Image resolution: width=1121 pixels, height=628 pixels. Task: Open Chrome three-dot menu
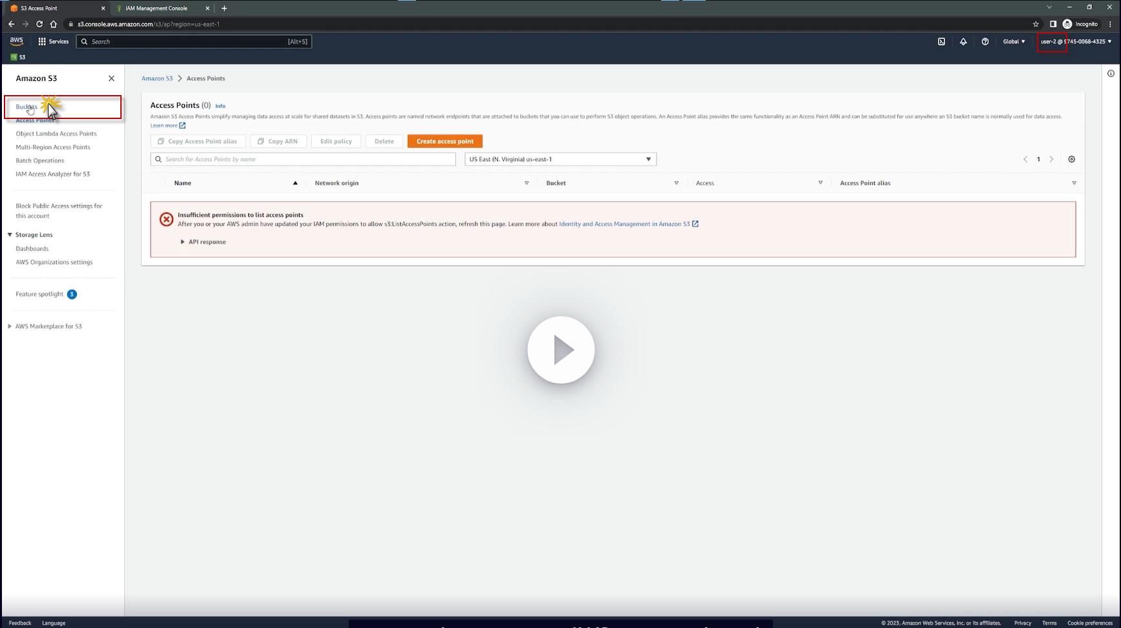tap(1110, 24)
